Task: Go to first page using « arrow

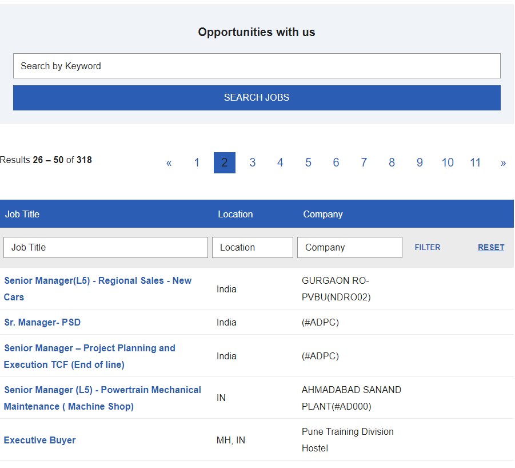Action: tap(169, 162)
